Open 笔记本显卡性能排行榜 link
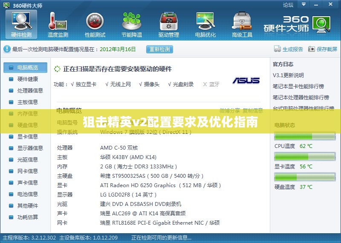 tap(298, 87)
